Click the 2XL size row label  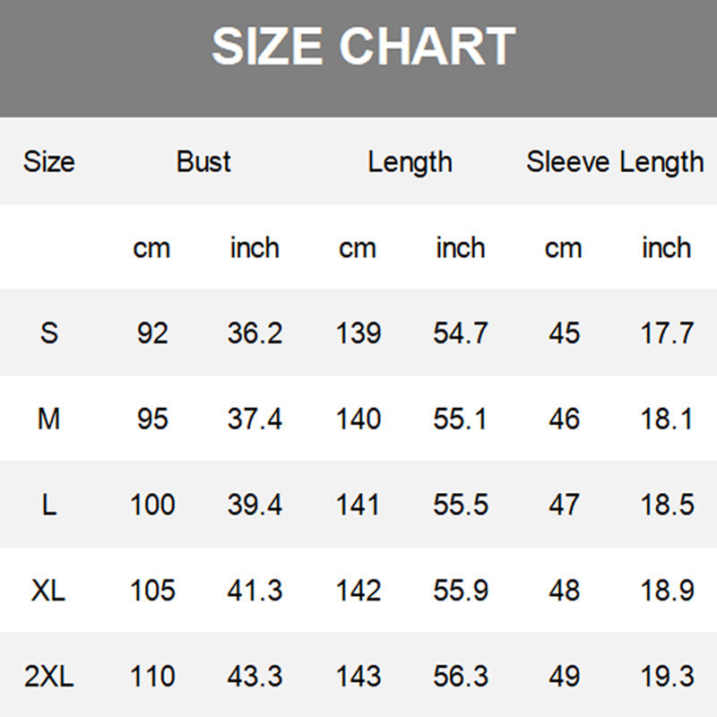49,677
